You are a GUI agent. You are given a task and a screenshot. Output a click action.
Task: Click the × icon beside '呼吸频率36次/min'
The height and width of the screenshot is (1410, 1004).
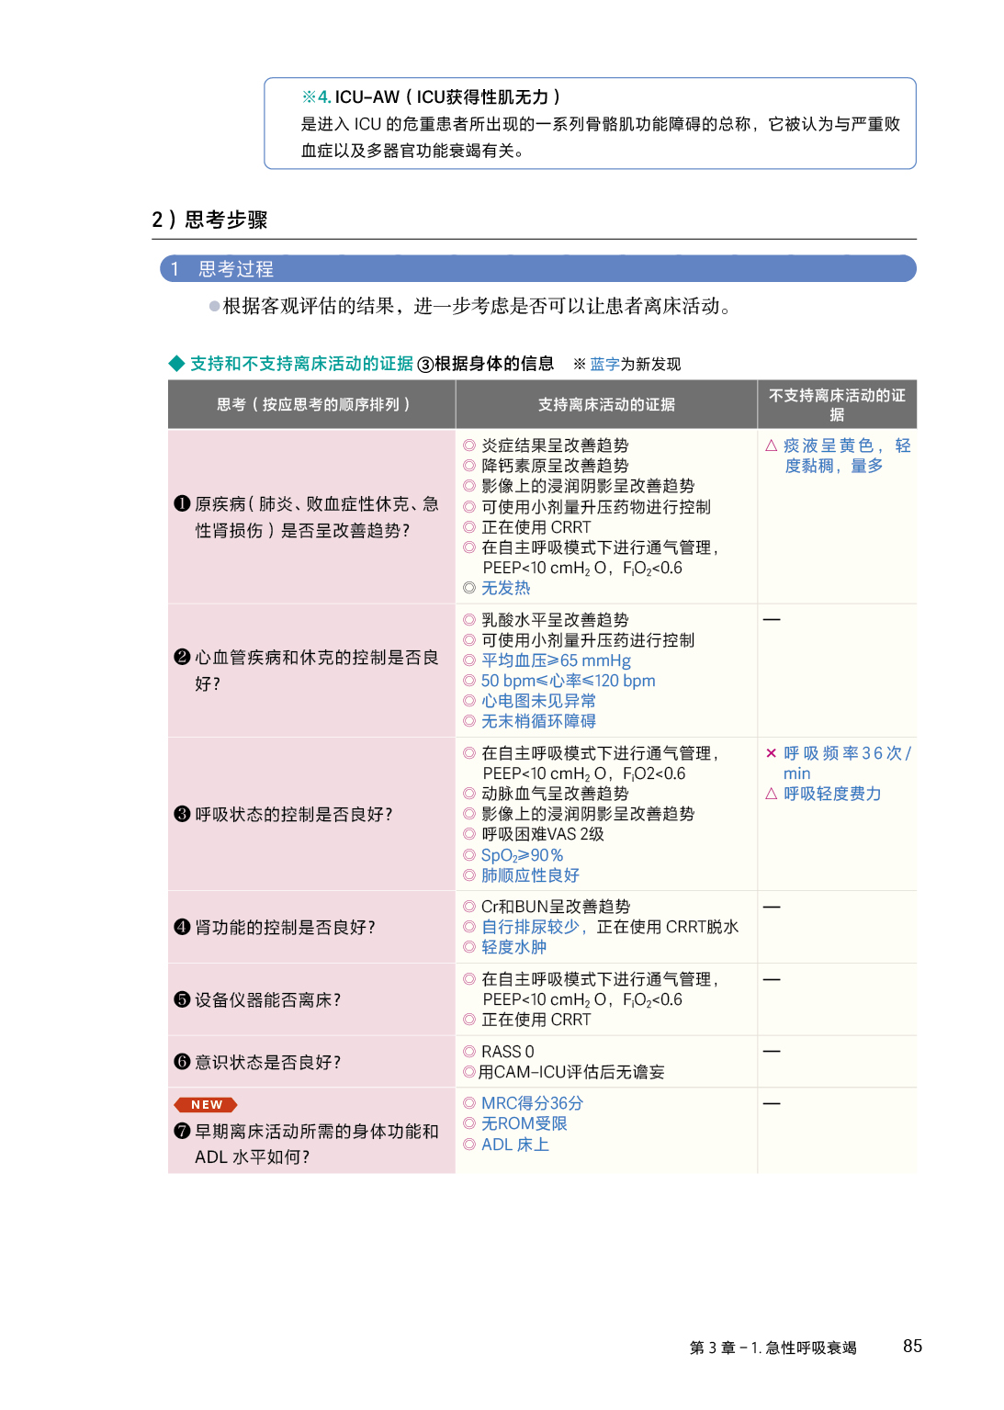(x=772, y=753)
